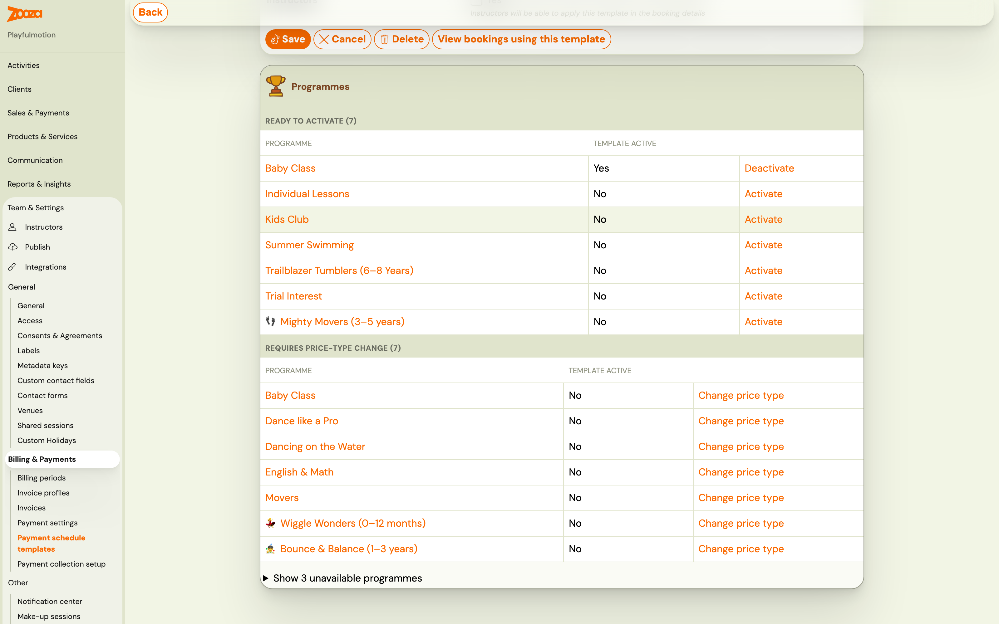Open Invoices page
This screenshot has width=999, height=624.
(x=31, y=508)
